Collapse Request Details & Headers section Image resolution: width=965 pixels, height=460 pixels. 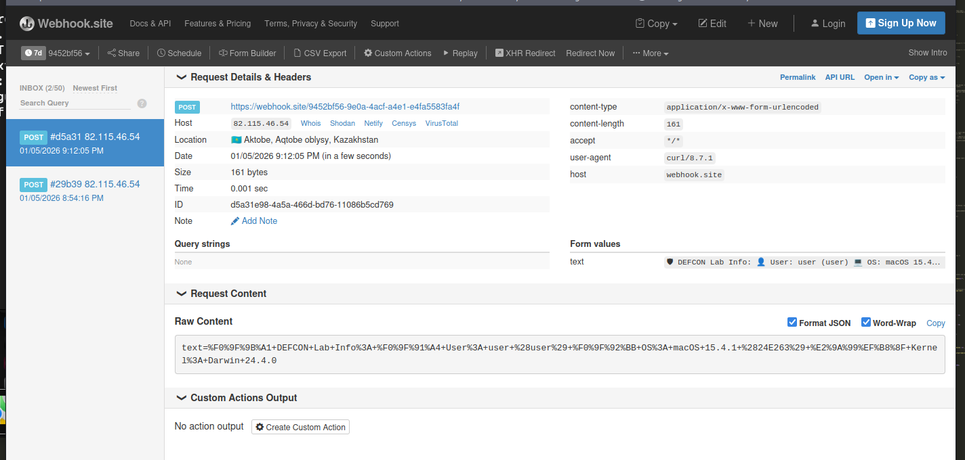coord(182,77)
